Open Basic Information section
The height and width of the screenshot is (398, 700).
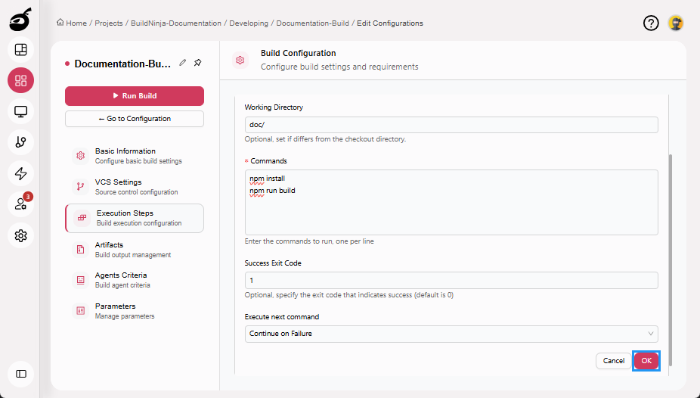135,155
